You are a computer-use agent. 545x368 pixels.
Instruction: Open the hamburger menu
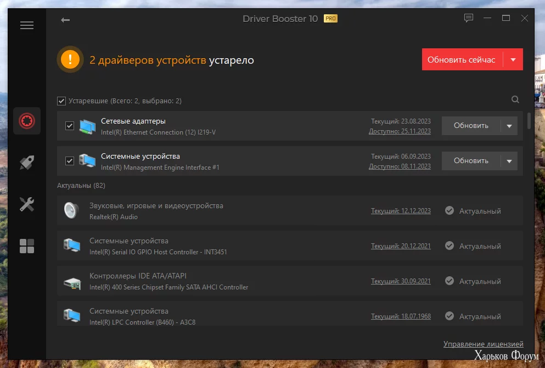tap(27, 25)
